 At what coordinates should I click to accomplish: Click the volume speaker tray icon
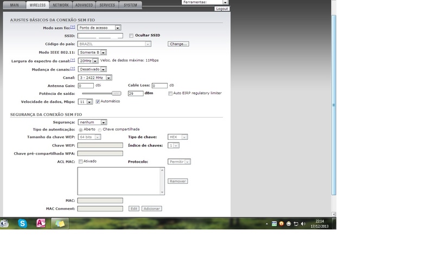pos(303,224)
